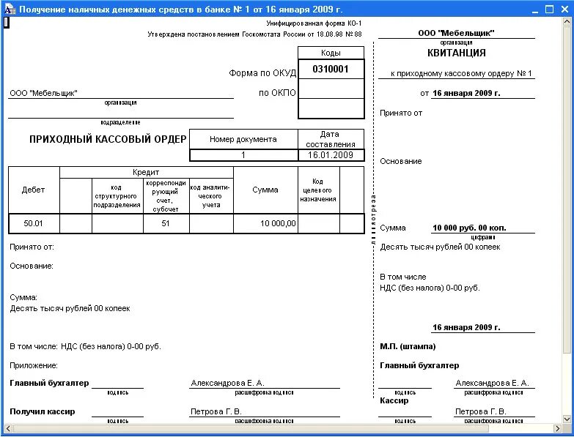Click the Главный бухгалтер label in the order

pos(49,383)
